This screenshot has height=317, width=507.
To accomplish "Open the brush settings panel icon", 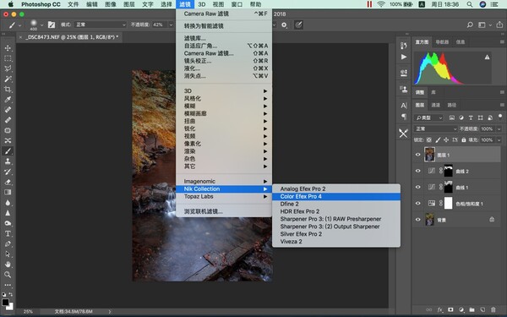I will click(x=52, y=25).
